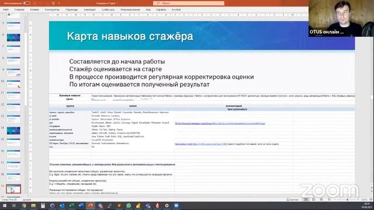Image resolution: width=374 pixels, height=210 pixels.
Task: Select slide 17 thumbnail
Action: pos(13,166)
